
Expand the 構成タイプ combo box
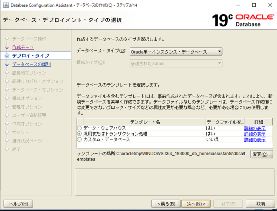[x=176, y=63]
